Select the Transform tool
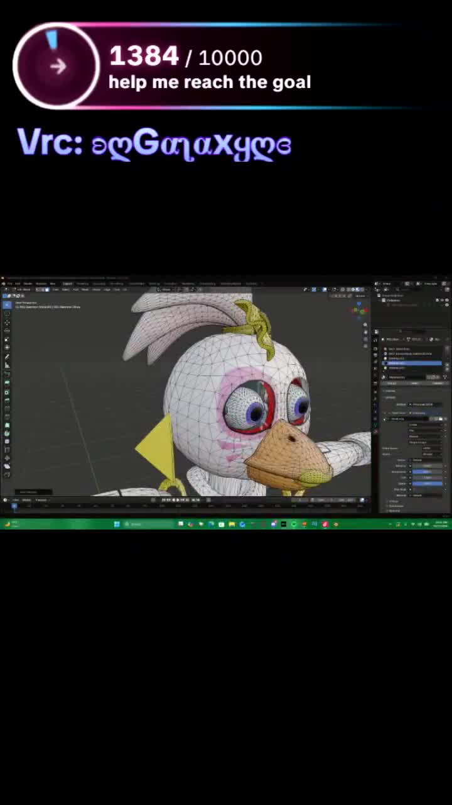Viewport: 452px width, 805px height. [x=7, y=347]
